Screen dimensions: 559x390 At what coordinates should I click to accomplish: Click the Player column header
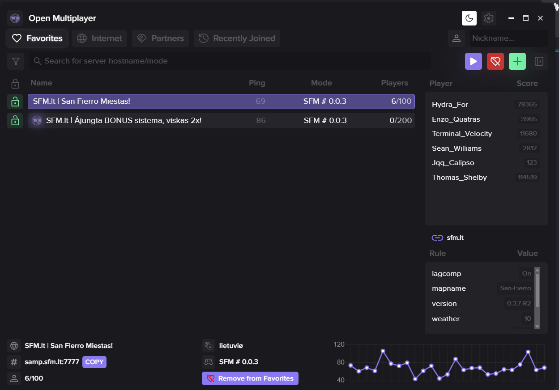[x=441, y=83]
